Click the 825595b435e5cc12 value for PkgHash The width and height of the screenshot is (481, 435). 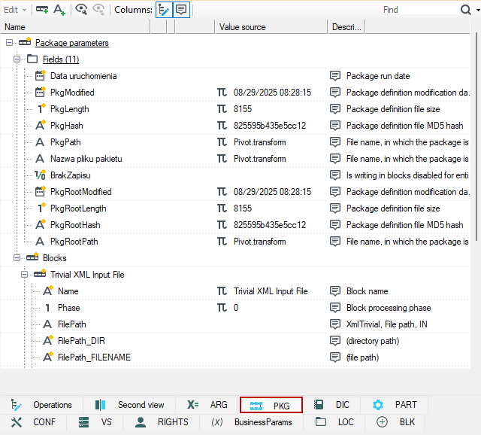(x=270, y=126)
